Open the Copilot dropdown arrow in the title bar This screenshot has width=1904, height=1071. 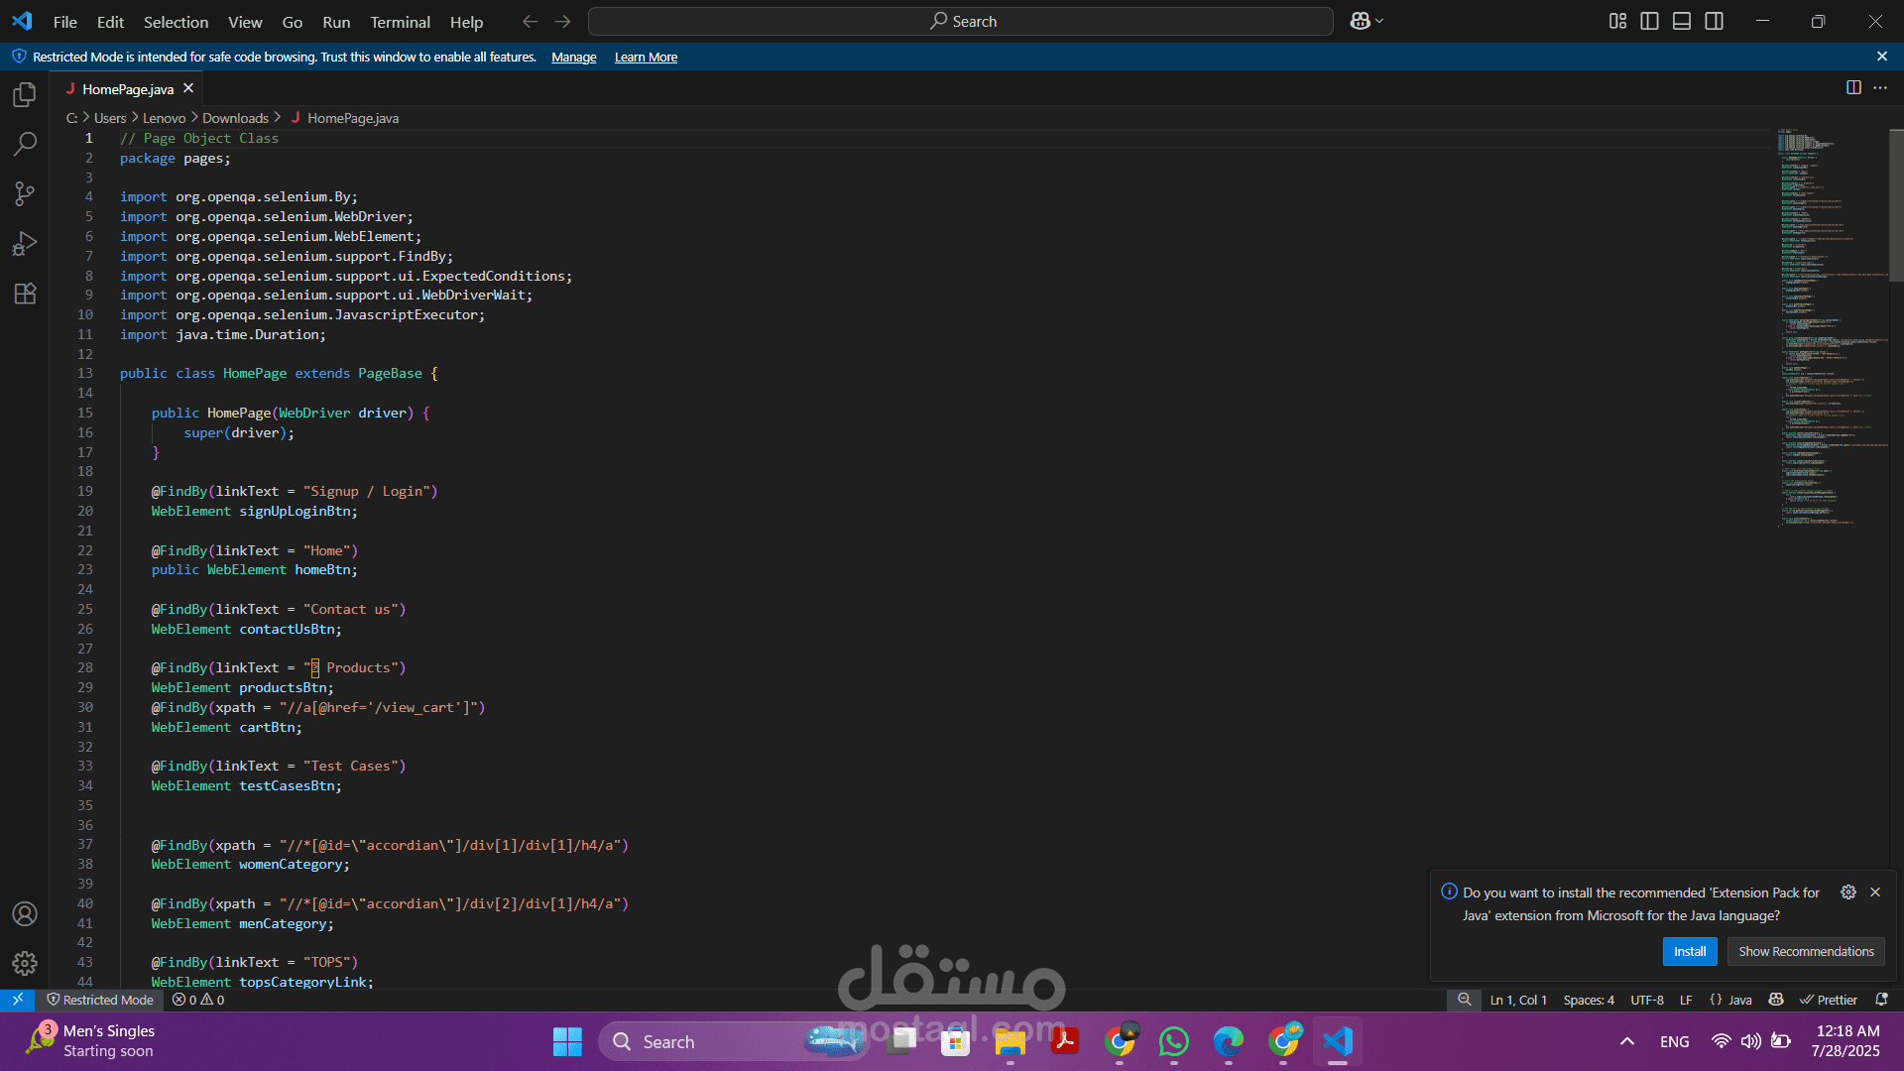[1379, 21]
